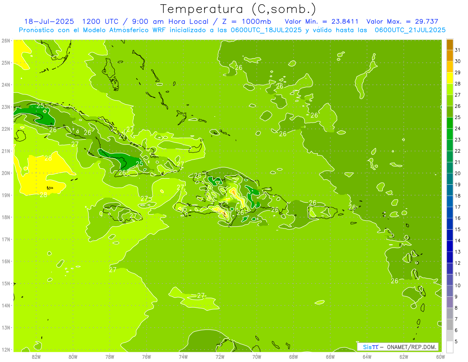Click the longitude label "60W"
Screen dimensions: 468x362
pos(440,357)
